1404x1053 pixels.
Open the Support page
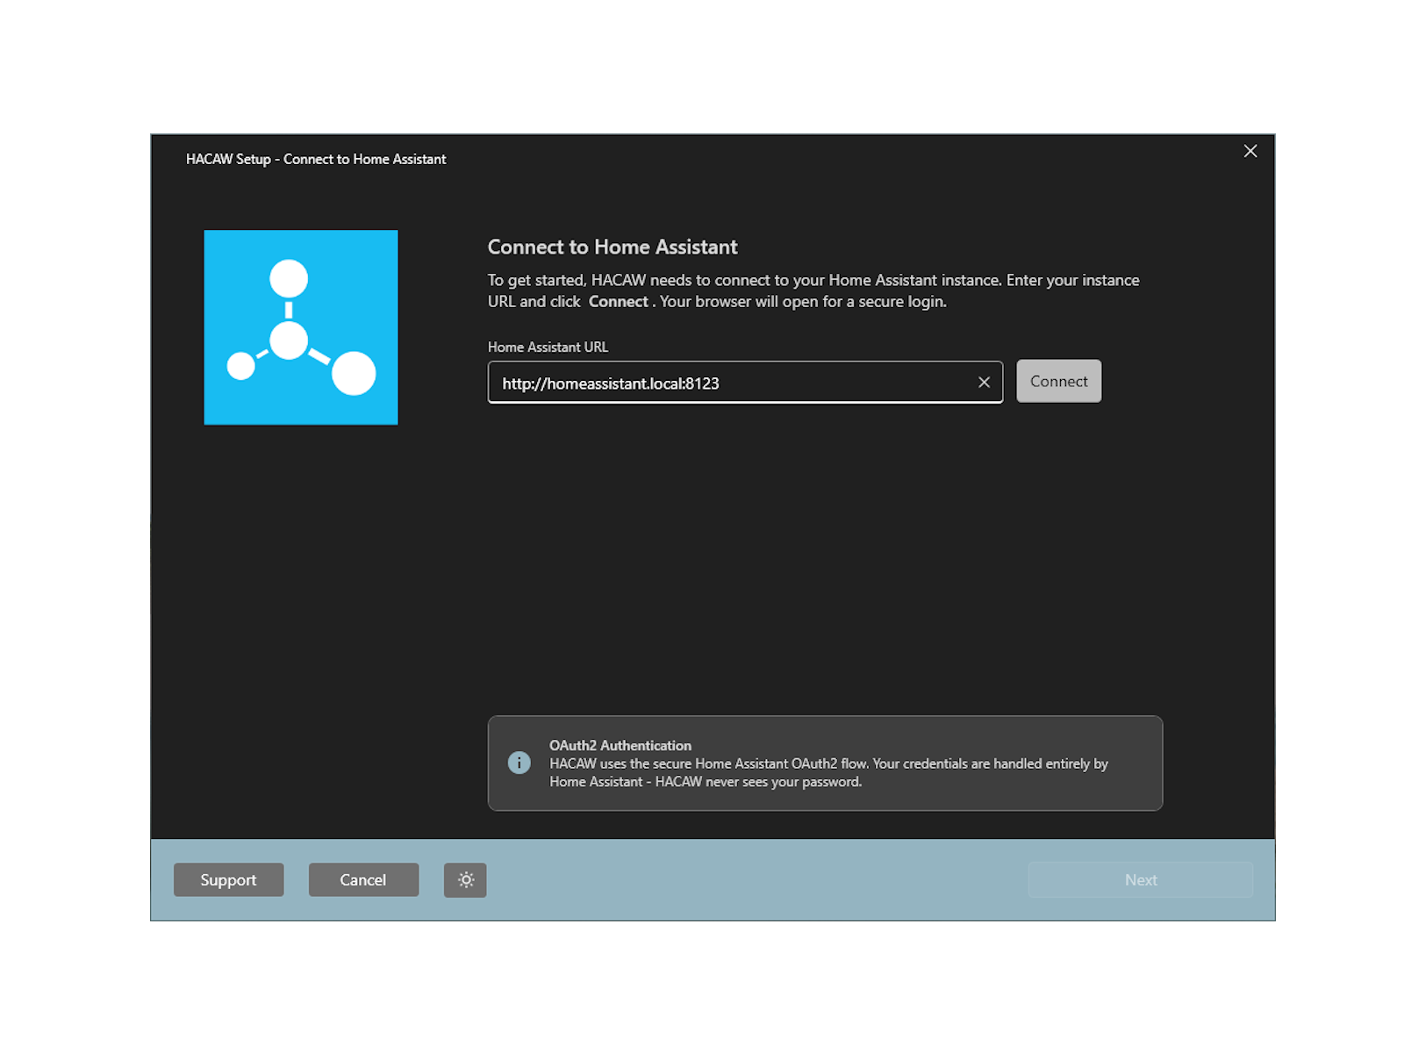(228, 879)
